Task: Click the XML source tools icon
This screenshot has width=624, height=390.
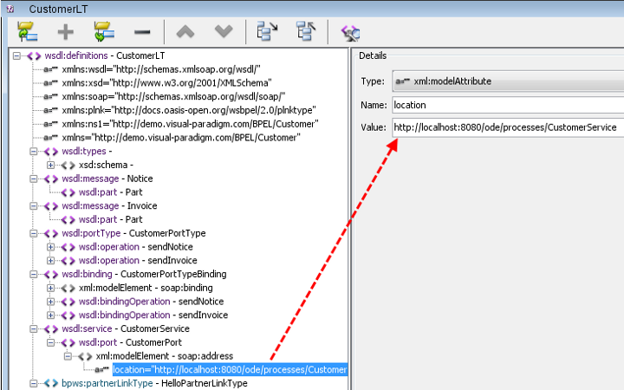Action: click(351, 33)
